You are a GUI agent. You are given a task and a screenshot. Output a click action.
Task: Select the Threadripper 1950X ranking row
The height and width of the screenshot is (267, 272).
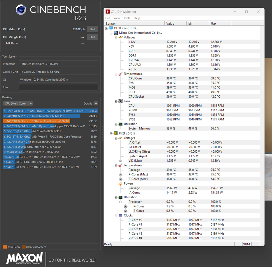point(50,126)
